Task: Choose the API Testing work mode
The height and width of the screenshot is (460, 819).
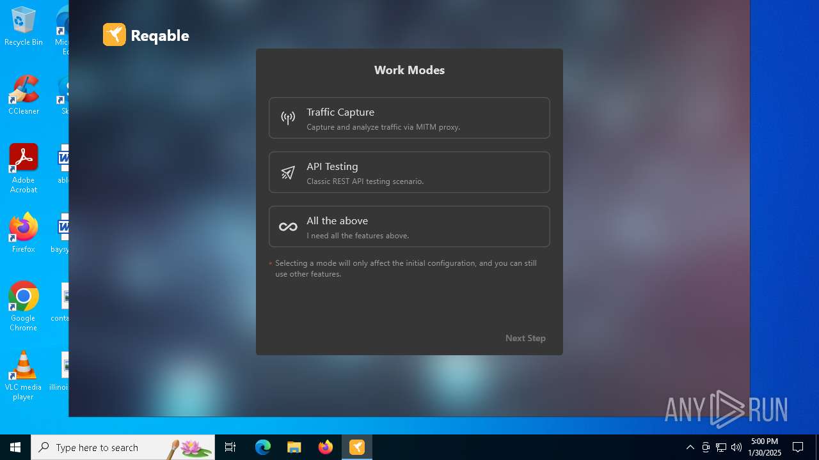Action: coord(409,172)
